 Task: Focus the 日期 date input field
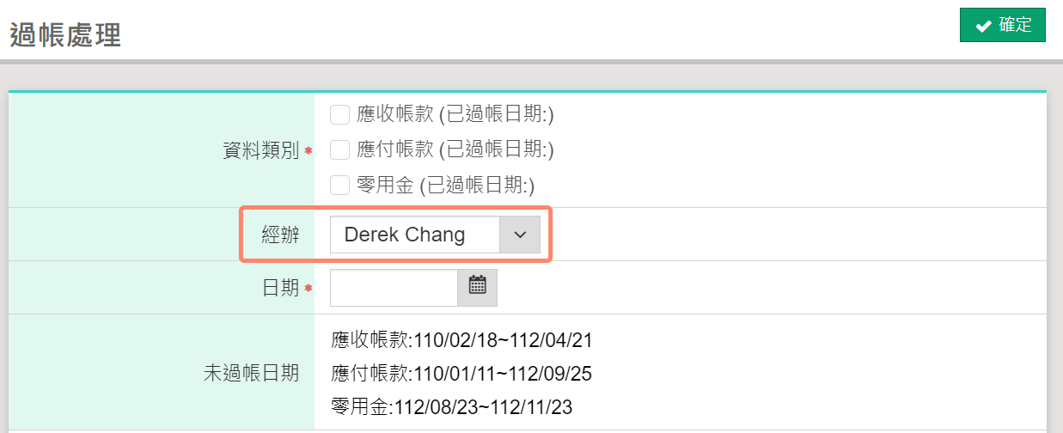click(394, 288)
